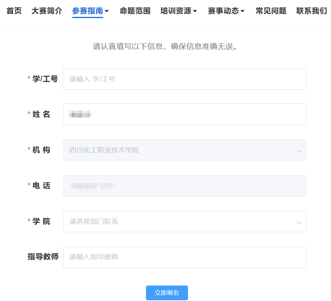331x301 pixels.
Task: Navigate to 联系我们 contact page
Action: 311,11
